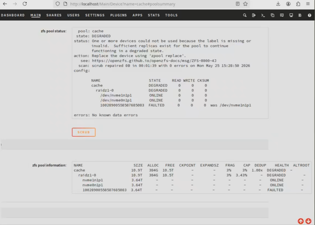Click 3.43% CAP value for raidz1-0
Image resolution: width=315 pixels, height=225 pixels.
241,175
